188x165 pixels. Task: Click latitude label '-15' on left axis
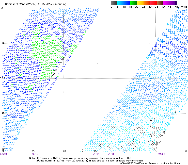point(3,113)
